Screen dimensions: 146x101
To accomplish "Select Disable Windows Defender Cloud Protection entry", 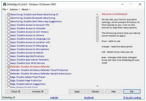I will [39, 70].
